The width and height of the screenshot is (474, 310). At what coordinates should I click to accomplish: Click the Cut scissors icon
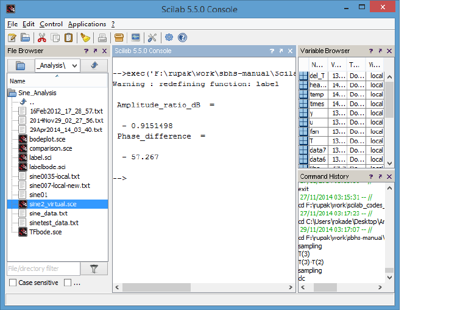tap(43, 38)
